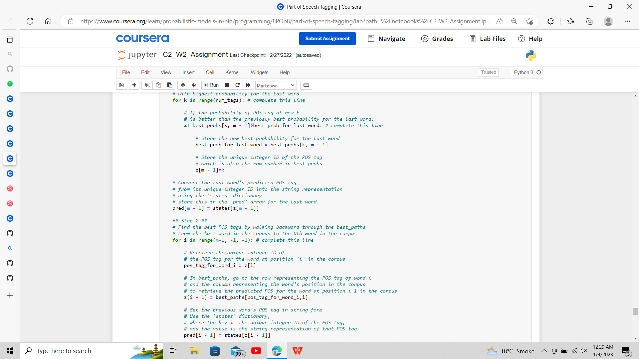Restart the kernel icon
Viewport: 639px width, 359px height.
tap(237, 85)
